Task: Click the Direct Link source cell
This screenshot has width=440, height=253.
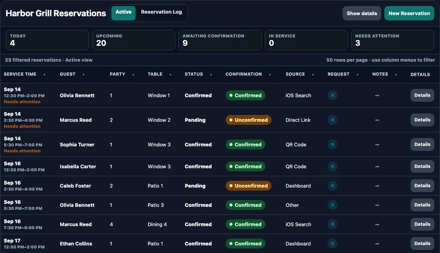Action: click(x=298, y=120)
